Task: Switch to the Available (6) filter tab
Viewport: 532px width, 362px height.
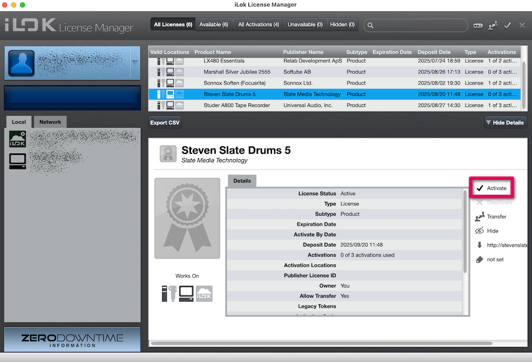Action: tap(214, 24)
